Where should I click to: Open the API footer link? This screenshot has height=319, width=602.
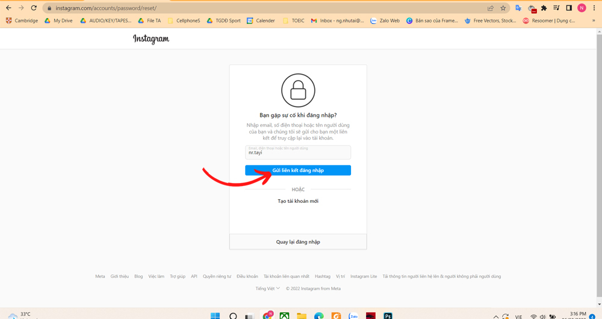[x=194, y=276]
